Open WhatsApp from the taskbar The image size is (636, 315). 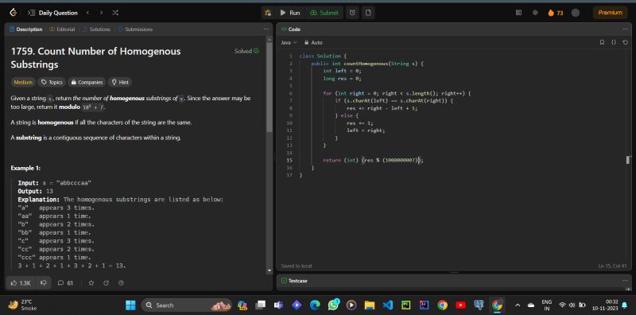pyautogui.click(x=333, y=305)
